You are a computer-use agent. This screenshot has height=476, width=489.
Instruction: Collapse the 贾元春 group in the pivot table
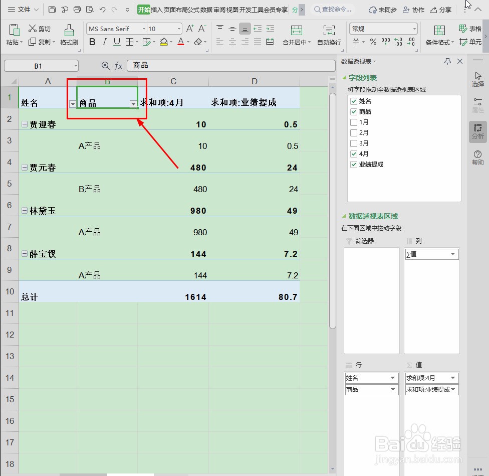[24, 167]
